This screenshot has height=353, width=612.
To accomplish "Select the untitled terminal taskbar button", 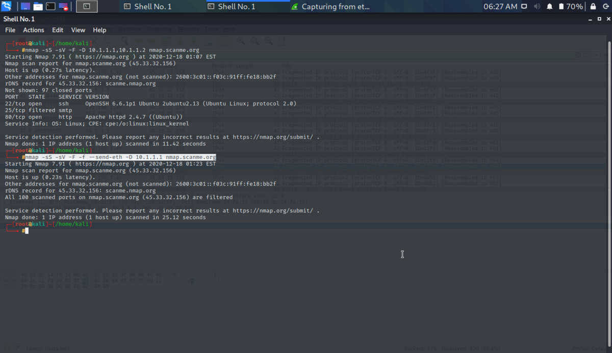I will 87,7.
